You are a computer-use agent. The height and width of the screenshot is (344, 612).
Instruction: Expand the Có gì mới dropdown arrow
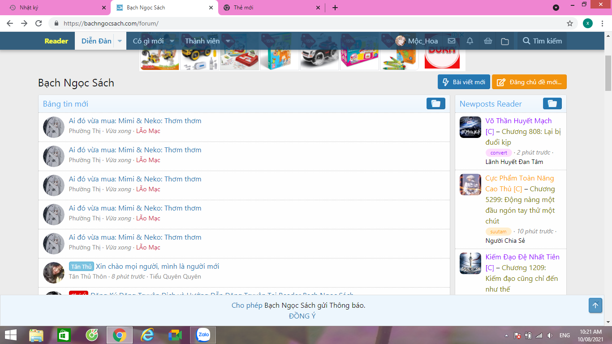coord(172,41)
